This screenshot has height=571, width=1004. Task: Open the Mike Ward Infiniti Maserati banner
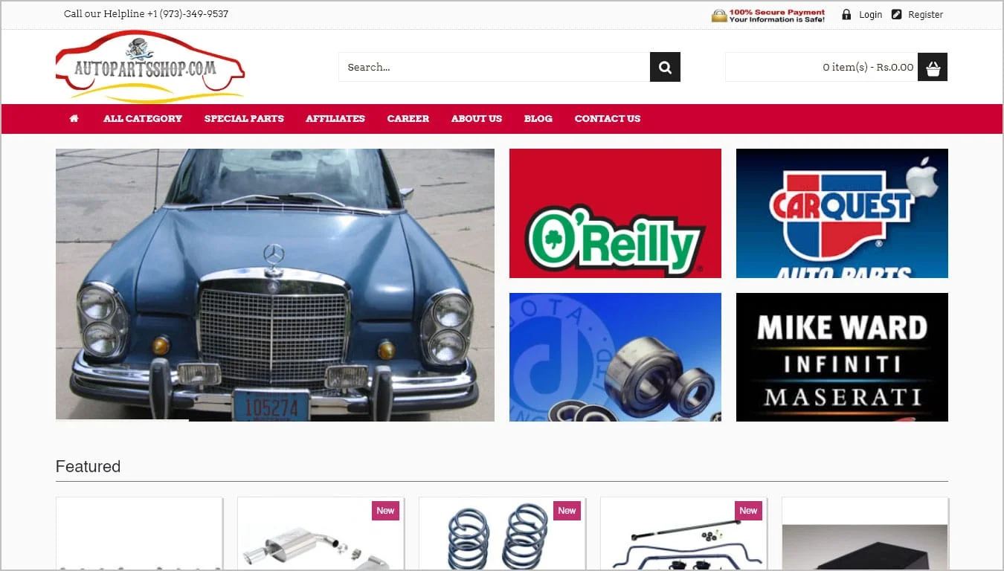[x=842, y=357]
